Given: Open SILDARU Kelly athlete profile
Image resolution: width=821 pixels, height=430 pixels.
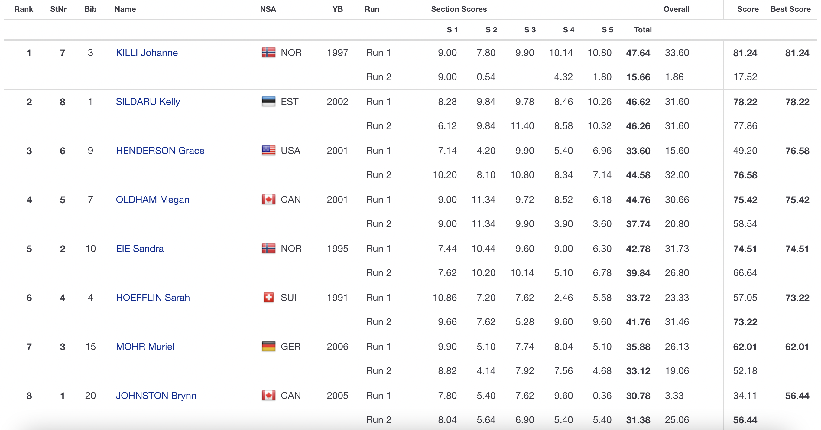Looking at the screenshot, I should 148,102.
